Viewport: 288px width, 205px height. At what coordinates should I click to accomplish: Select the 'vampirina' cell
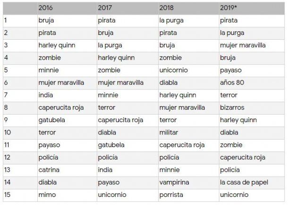174,182
